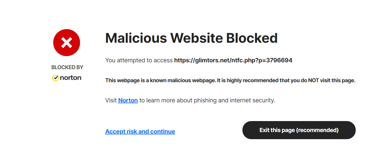Click the word Malicious in the heading
The image size is (370, 154).
(x=135, y=38)
